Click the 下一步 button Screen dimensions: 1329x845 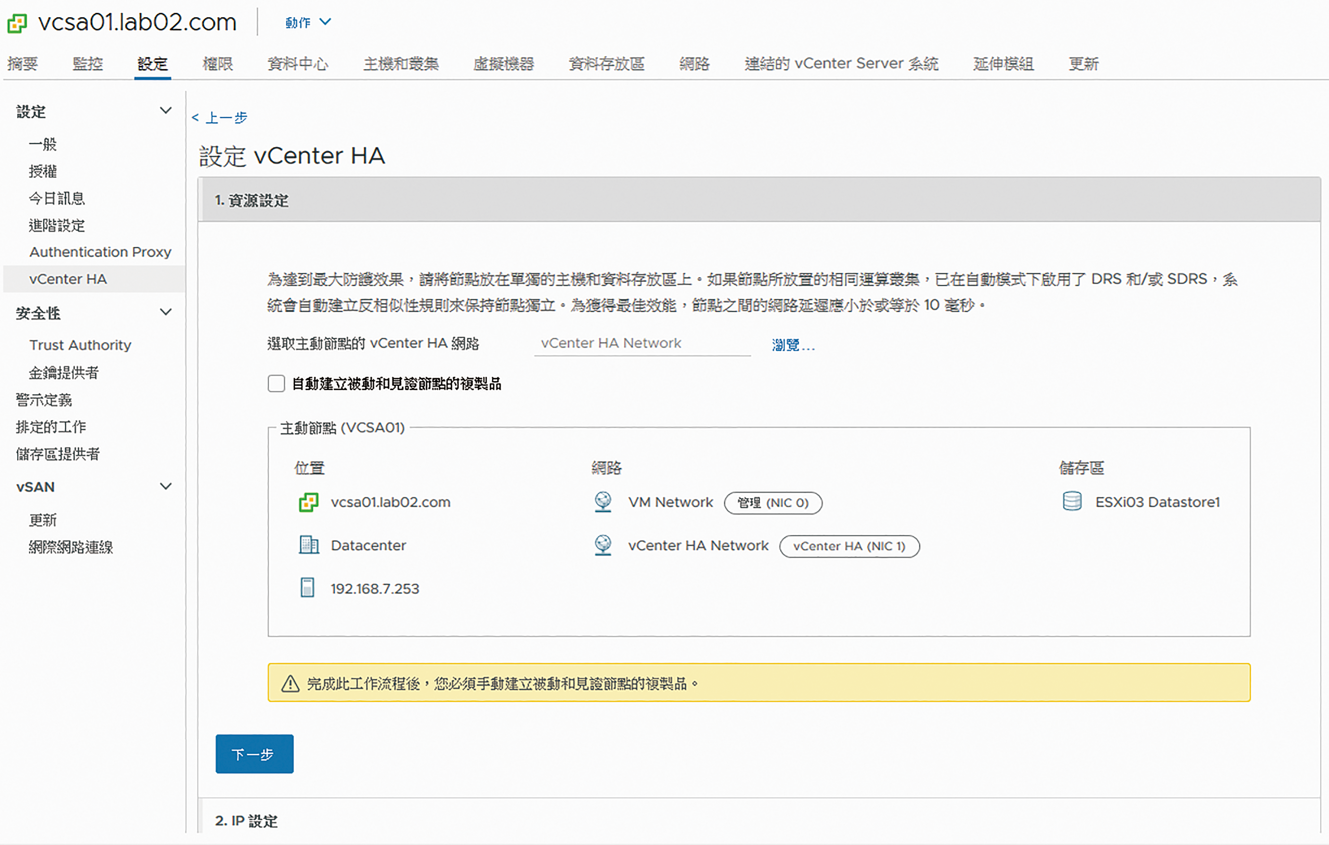pyautogui.click(x=254, y=753)
